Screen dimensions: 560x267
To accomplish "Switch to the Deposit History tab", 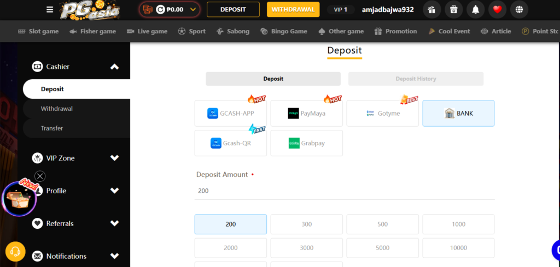I will coord(416,79).
